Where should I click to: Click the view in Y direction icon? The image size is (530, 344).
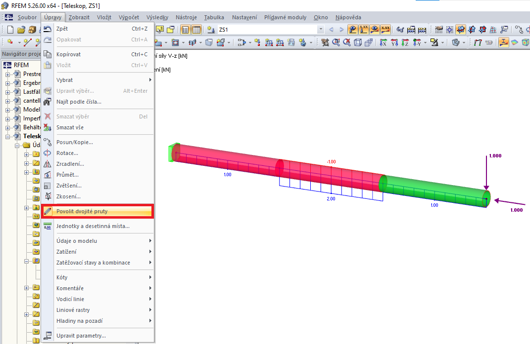[394, 42]
